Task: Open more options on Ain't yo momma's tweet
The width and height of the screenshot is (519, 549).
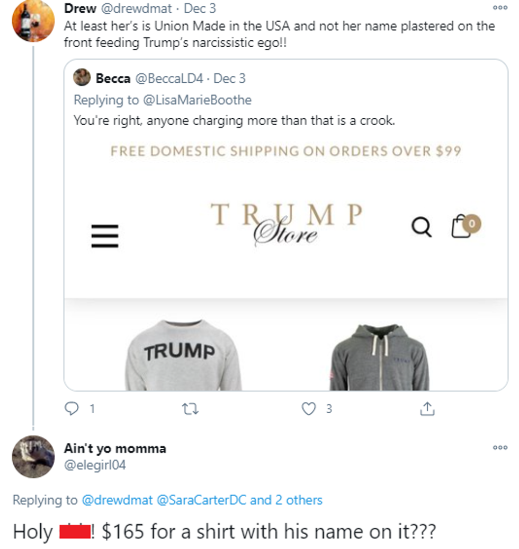Action: point(500,448)
